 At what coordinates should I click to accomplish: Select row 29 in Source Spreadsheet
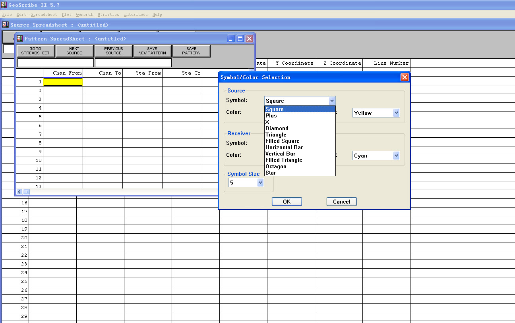15,316
